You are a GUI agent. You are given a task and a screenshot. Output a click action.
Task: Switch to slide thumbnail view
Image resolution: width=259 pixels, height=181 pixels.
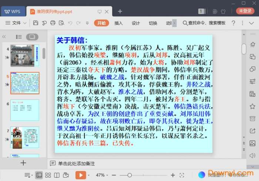[32, 37]
